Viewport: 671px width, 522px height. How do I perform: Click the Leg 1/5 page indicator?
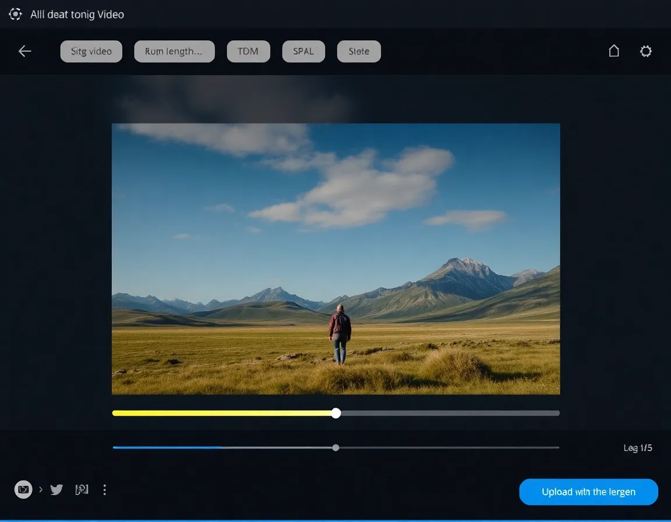(x=637, y=447)
